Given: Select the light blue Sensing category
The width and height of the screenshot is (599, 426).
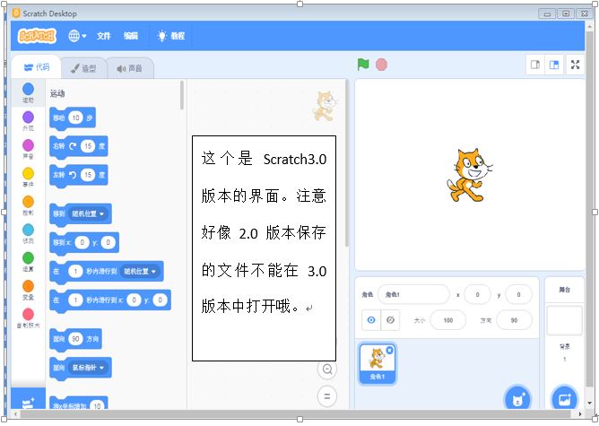Looking at the screenshot, I should pos(28,233).
